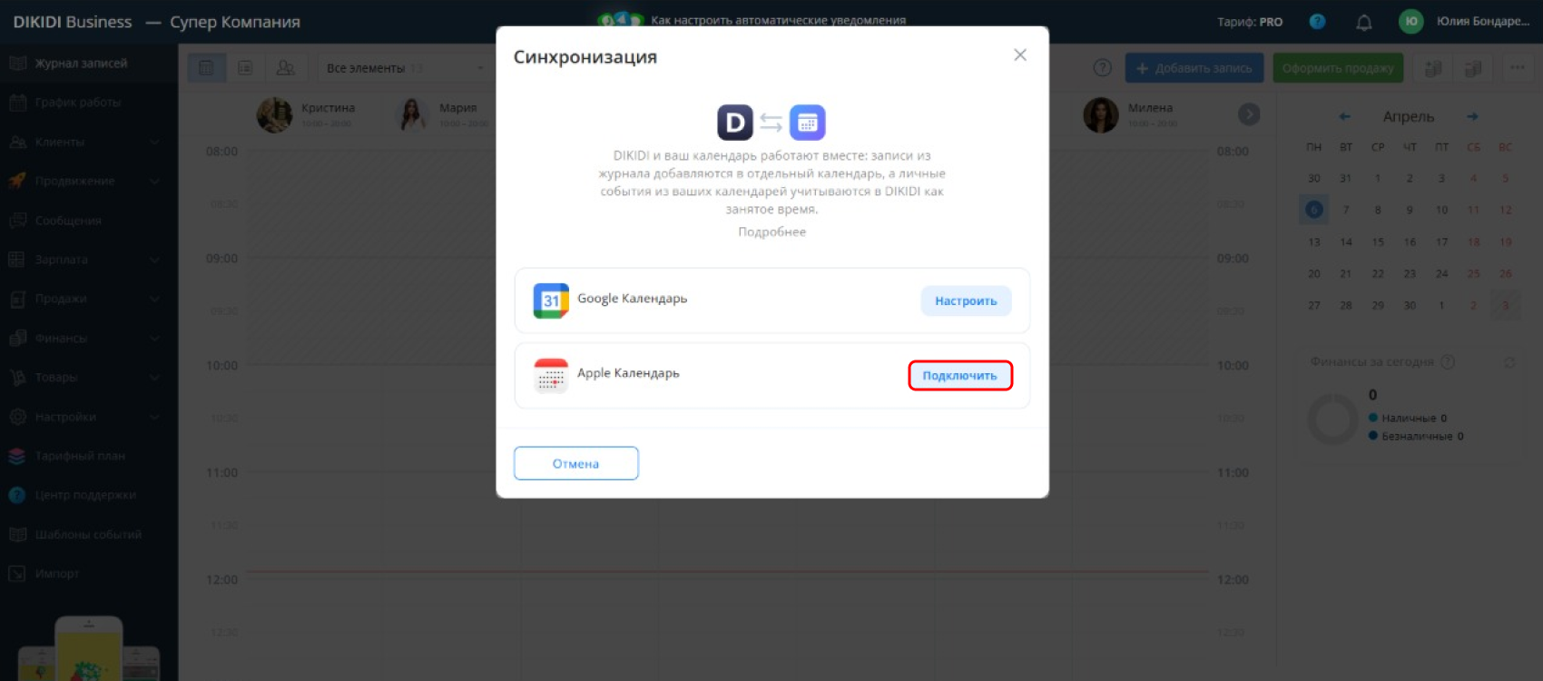The width and height of the screenshot is (1543, 681).
Task: Open notifications bell in header
Action: (x=1363, y=22)
